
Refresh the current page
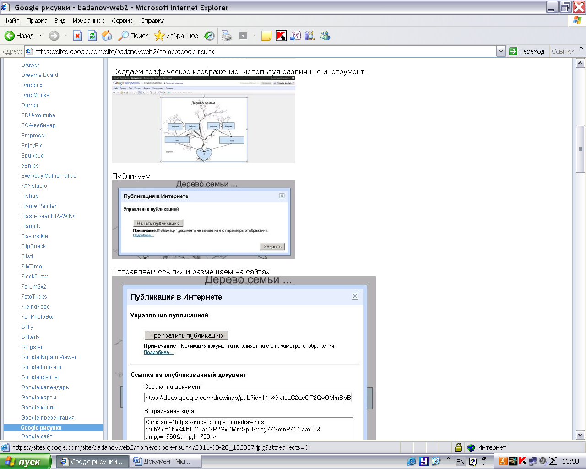92,36
